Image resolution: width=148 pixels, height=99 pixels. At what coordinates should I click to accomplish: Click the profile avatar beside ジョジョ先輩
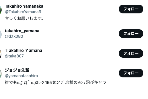pos(1,74)
